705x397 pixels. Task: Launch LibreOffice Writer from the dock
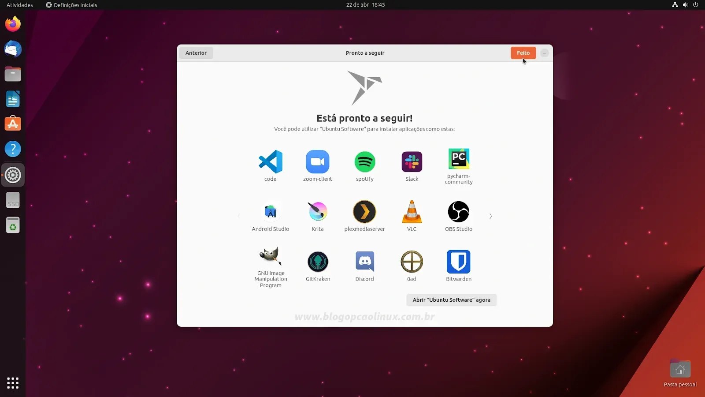(13, 99)
